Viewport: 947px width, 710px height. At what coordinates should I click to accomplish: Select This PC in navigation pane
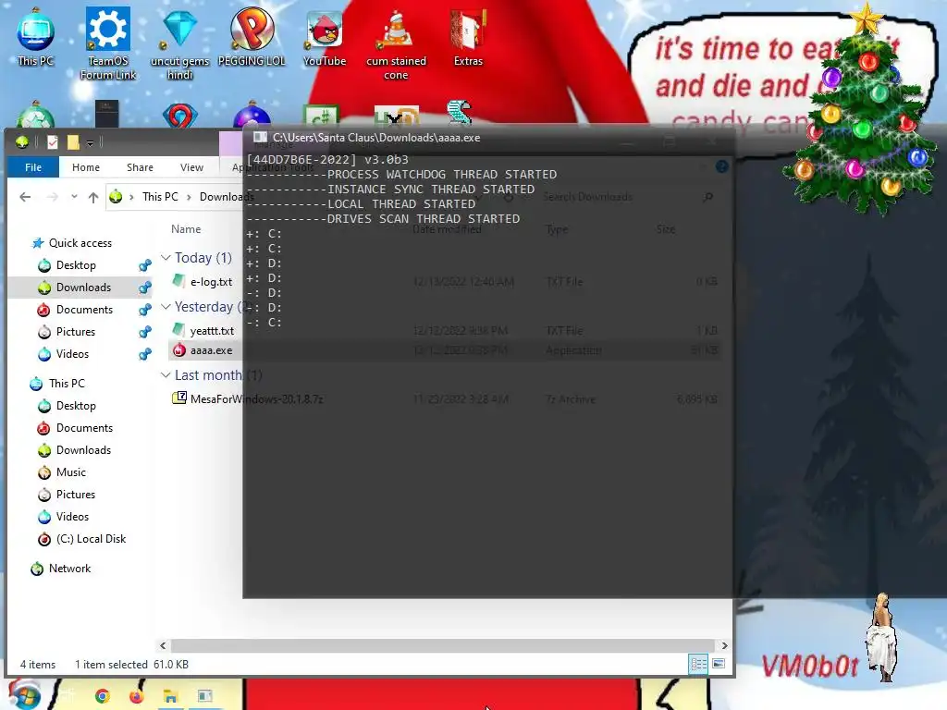67,384
